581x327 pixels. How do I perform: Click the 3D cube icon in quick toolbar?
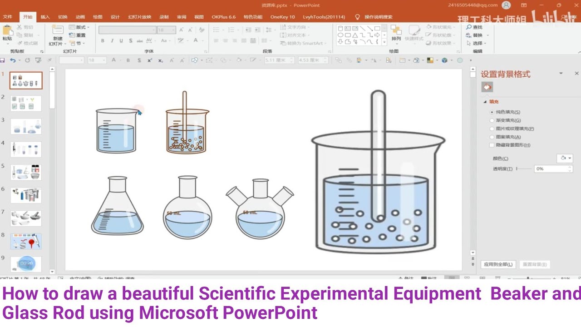[444, 60]
